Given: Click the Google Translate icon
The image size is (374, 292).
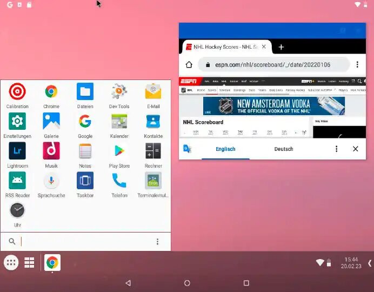Looking at the screenshot, I should (x=187, y=149).
